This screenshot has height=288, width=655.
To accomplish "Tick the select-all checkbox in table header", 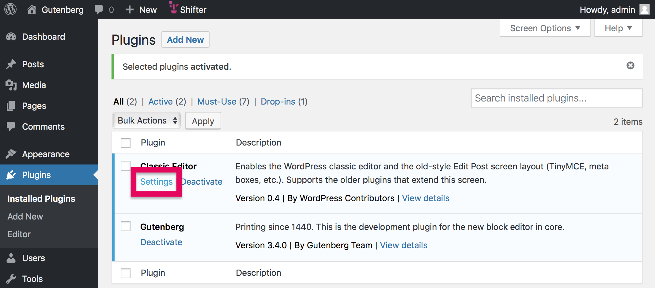I will (126, 143).
